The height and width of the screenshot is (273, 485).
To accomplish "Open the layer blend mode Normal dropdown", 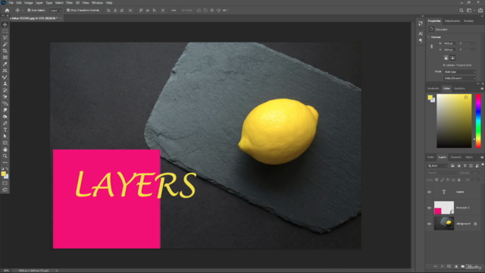I will click(x=443, y=173).
